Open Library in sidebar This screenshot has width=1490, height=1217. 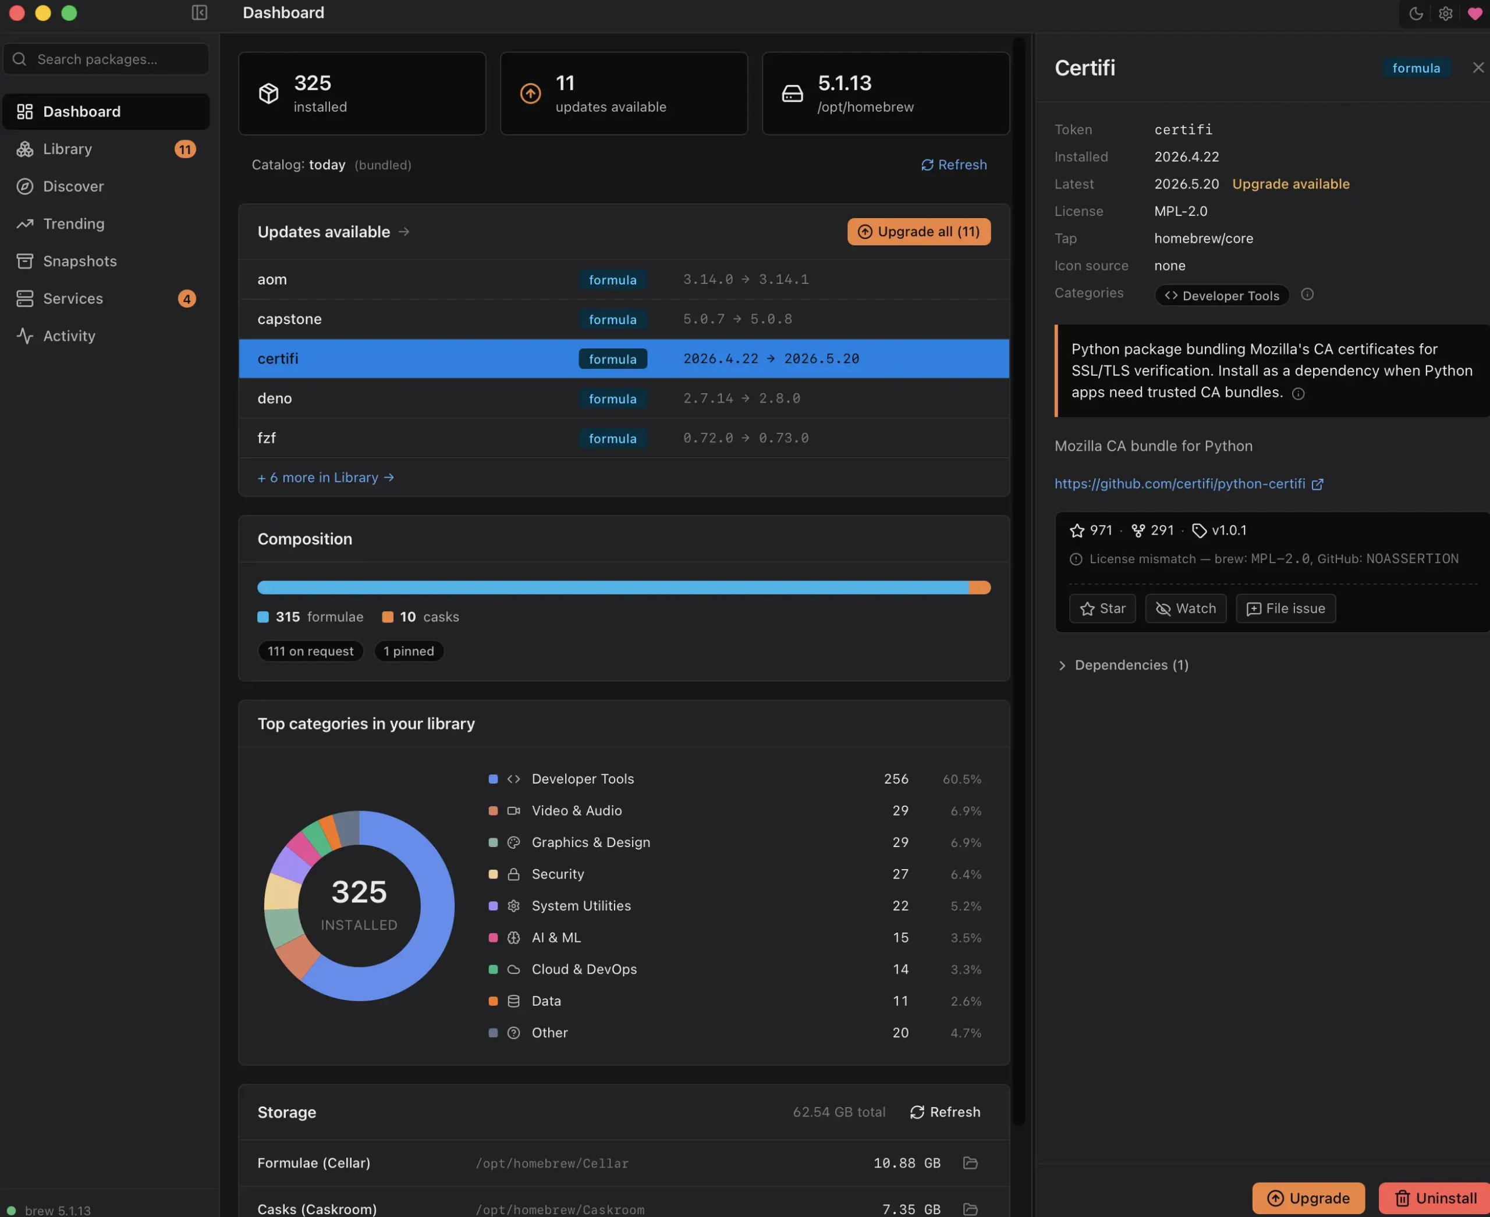106,148
